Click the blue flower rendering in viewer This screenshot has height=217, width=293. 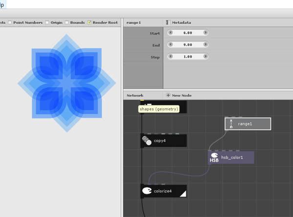click(67, 83)
